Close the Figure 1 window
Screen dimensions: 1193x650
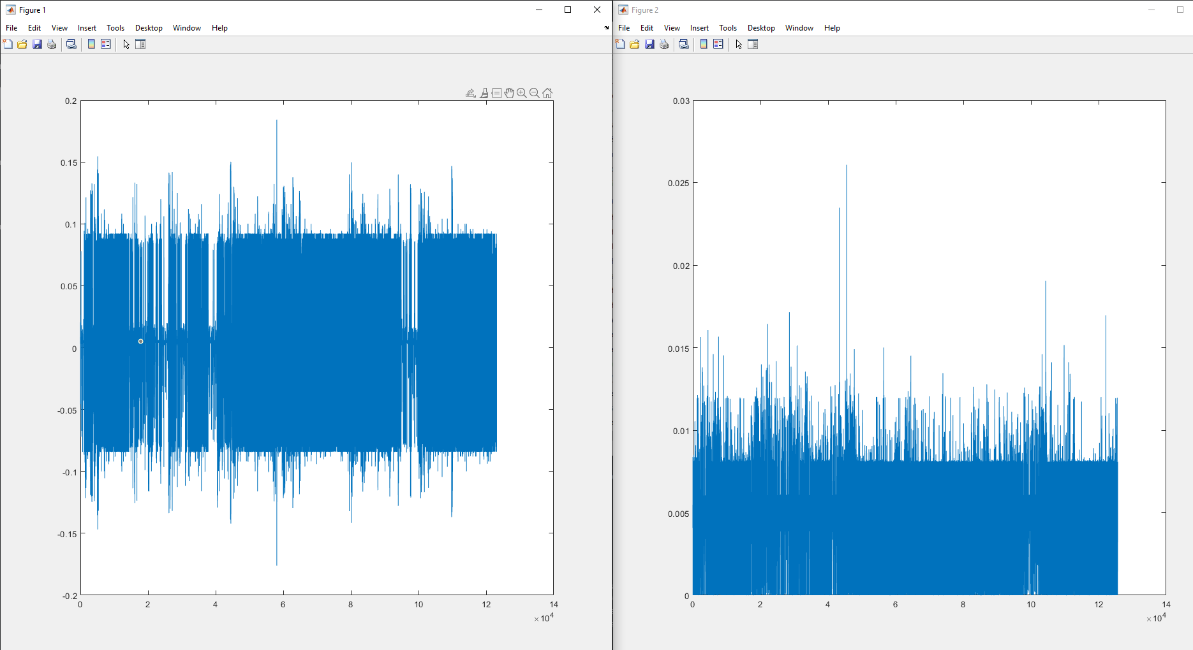coord(597,10)
